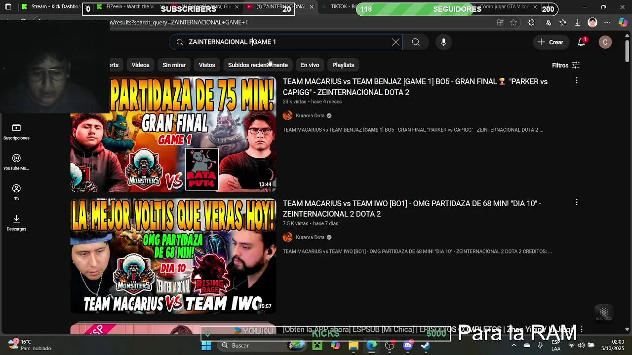Viewport: 632px width, 355px height.
Task: Open browser favorites list icon
Action: tap(563, 23)
